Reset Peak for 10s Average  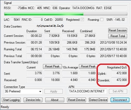pyautogui.click(x=88, y=66)
